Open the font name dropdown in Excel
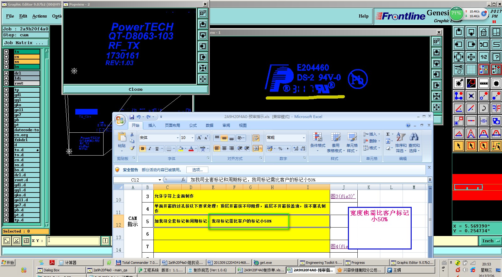The image size is (502, 277). pos(177,138)
